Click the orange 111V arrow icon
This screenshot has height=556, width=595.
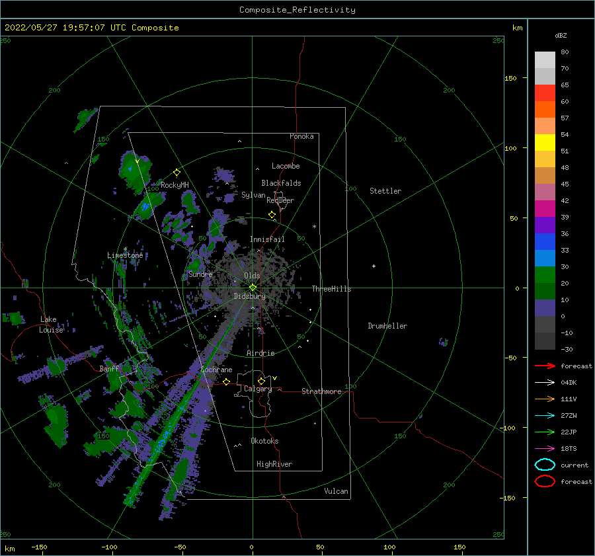(545, 399)
